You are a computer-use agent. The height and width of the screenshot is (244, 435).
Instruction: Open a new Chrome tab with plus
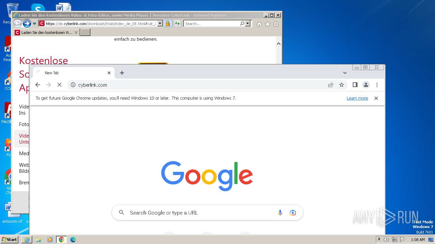point(122,73)
